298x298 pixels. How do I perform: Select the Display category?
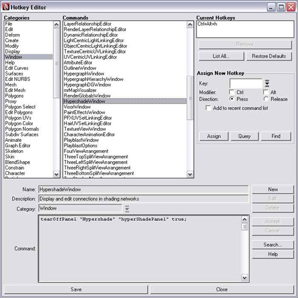[28, 51]
